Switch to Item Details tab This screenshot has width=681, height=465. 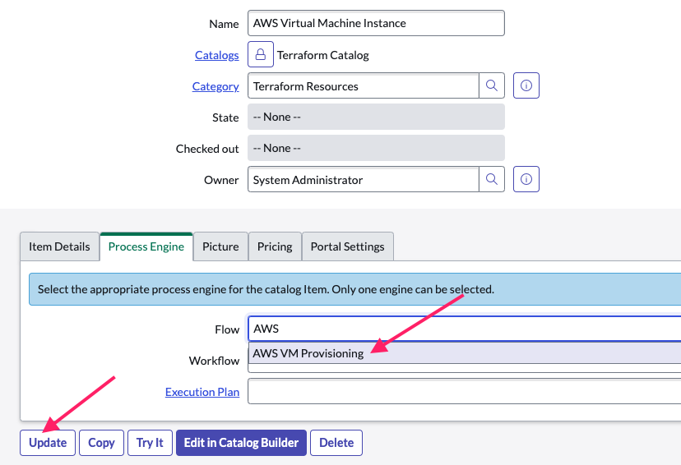point(59,246)
